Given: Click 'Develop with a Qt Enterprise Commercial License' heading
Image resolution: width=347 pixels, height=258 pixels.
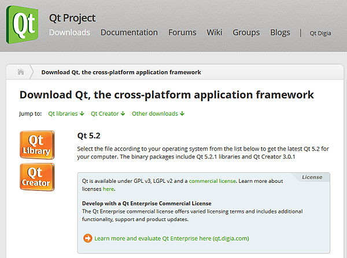Looking at the screenshot, I should [147, 204].
